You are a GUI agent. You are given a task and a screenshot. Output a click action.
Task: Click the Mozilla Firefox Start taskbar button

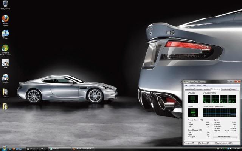[x=83, y=149]
